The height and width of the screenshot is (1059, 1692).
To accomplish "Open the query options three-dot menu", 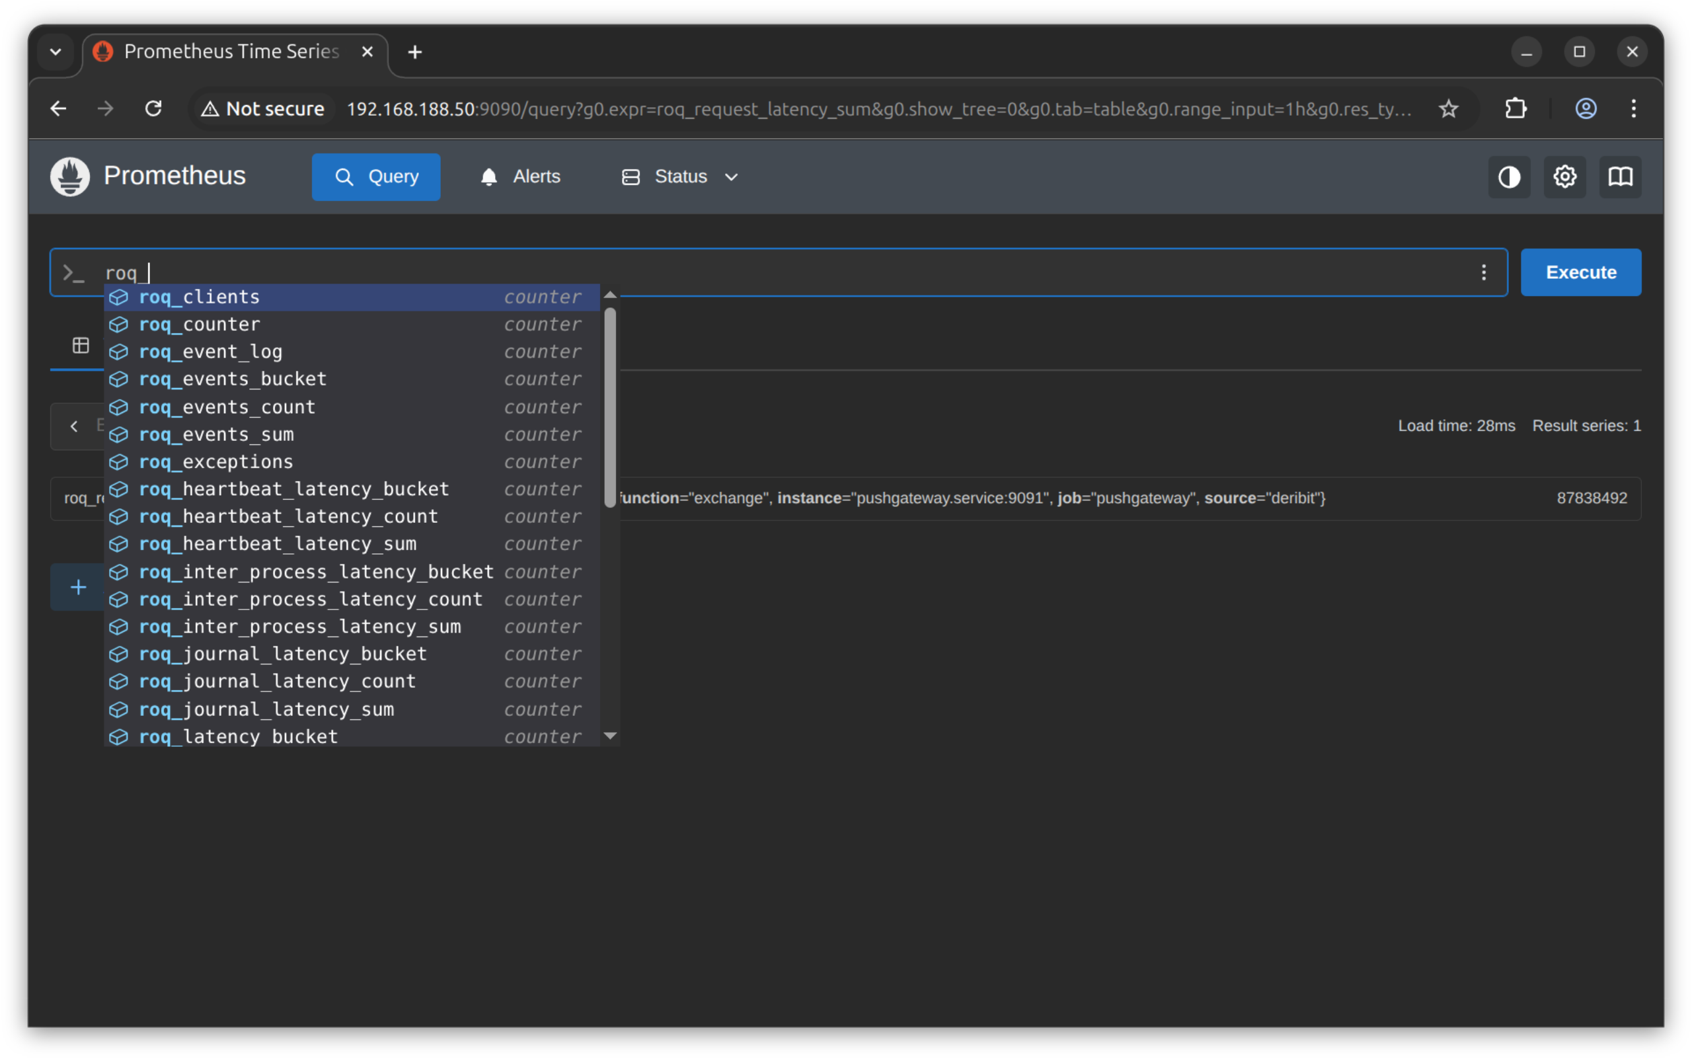I will 1483,272.
